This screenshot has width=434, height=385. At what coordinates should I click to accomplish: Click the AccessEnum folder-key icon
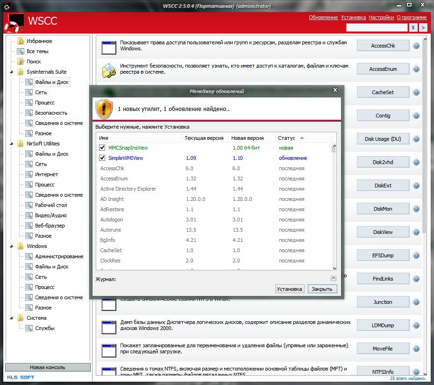[109, 70]
